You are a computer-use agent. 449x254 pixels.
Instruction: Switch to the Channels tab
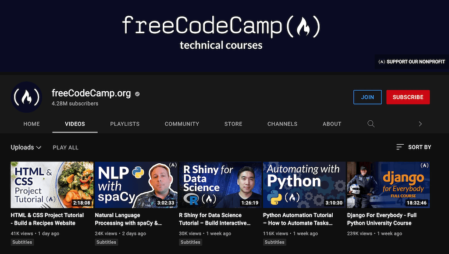[x=282, y=124]
